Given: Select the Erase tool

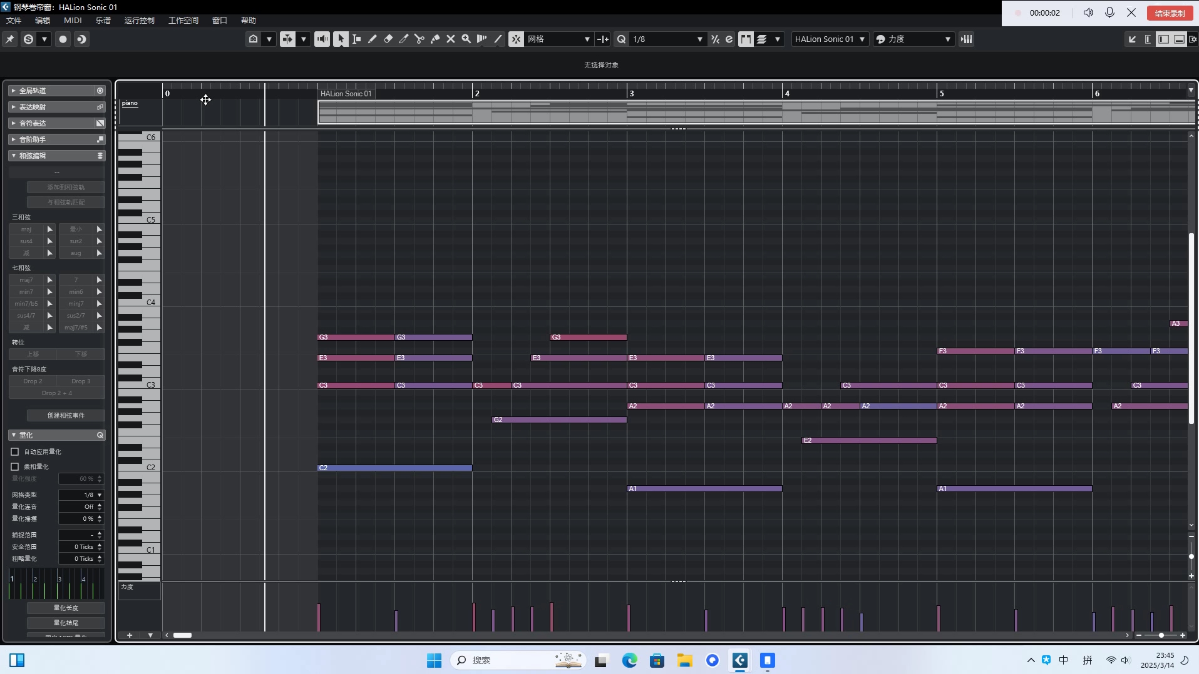Looking at the screenshot, I should point(388,39).
